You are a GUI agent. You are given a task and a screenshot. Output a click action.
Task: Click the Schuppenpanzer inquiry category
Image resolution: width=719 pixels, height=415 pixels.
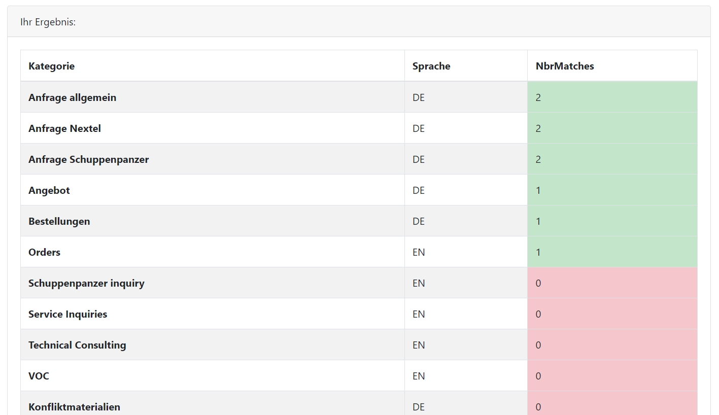click(x=87, y=283)
